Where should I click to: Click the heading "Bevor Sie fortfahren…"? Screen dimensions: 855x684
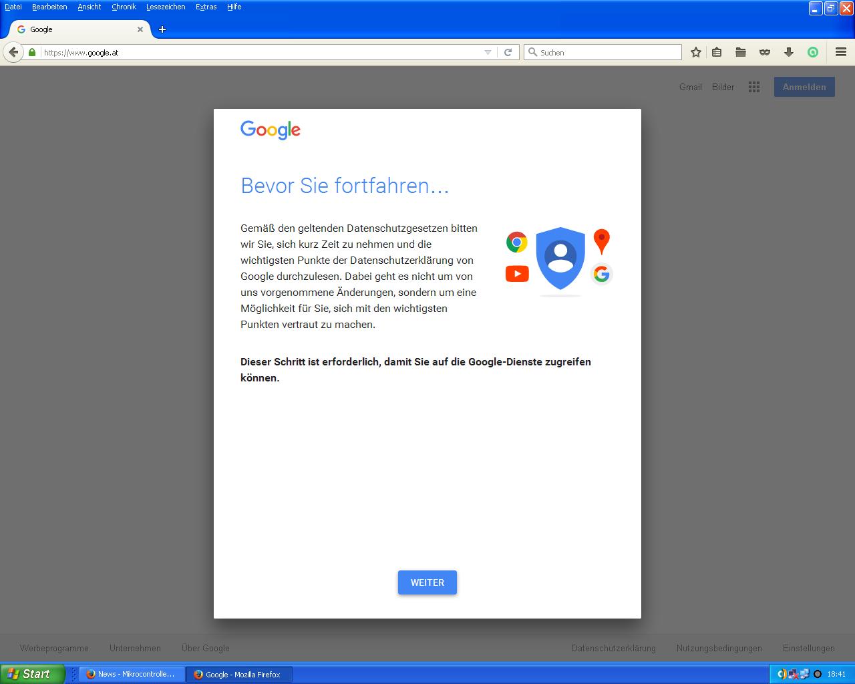pos(345,185)
